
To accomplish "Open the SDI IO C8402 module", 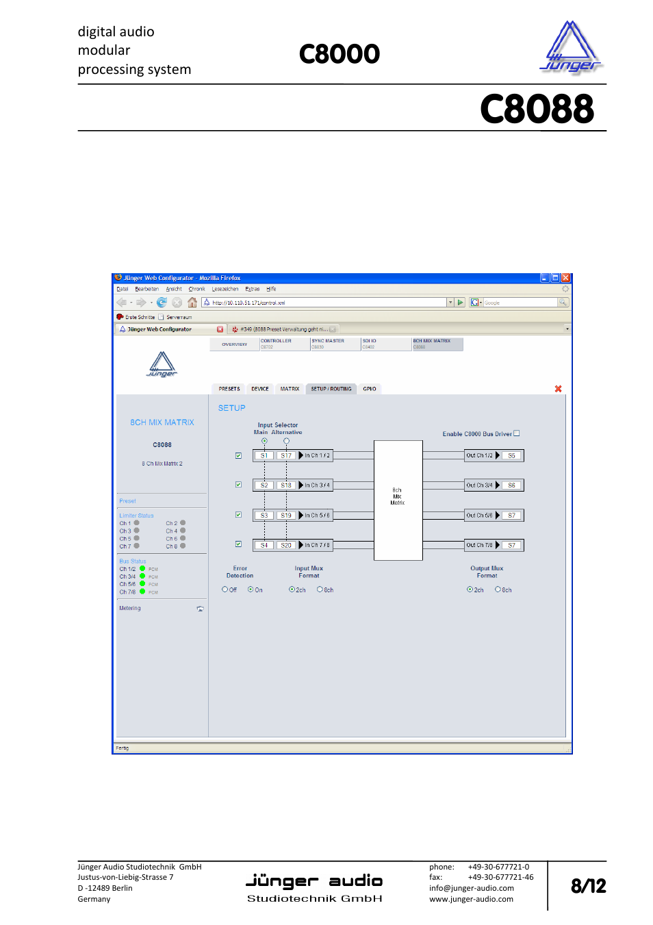I will pyautogui.click(x=386, y=344).
